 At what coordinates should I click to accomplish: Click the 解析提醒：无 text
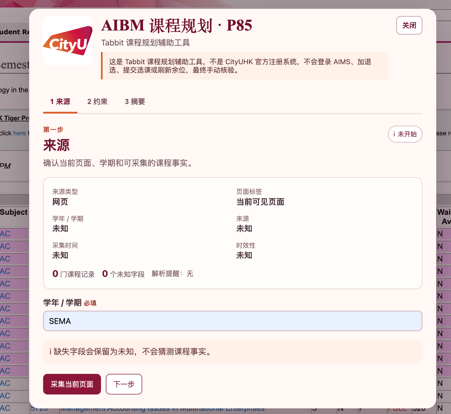(172, 274)
